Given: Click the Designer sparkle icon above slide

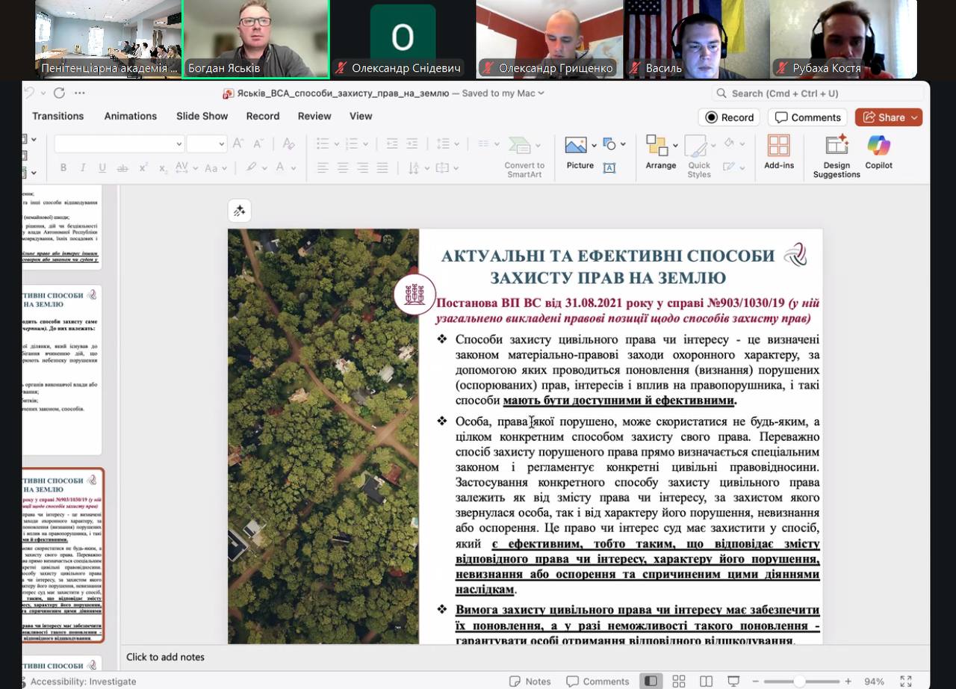Looking at the screenshot, I should tap(240, 211).
